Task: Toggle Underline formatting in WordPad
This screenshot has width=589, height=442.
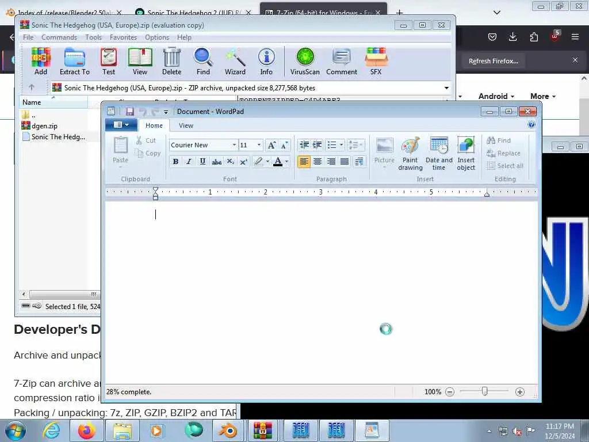Action: tap(202, 162)
